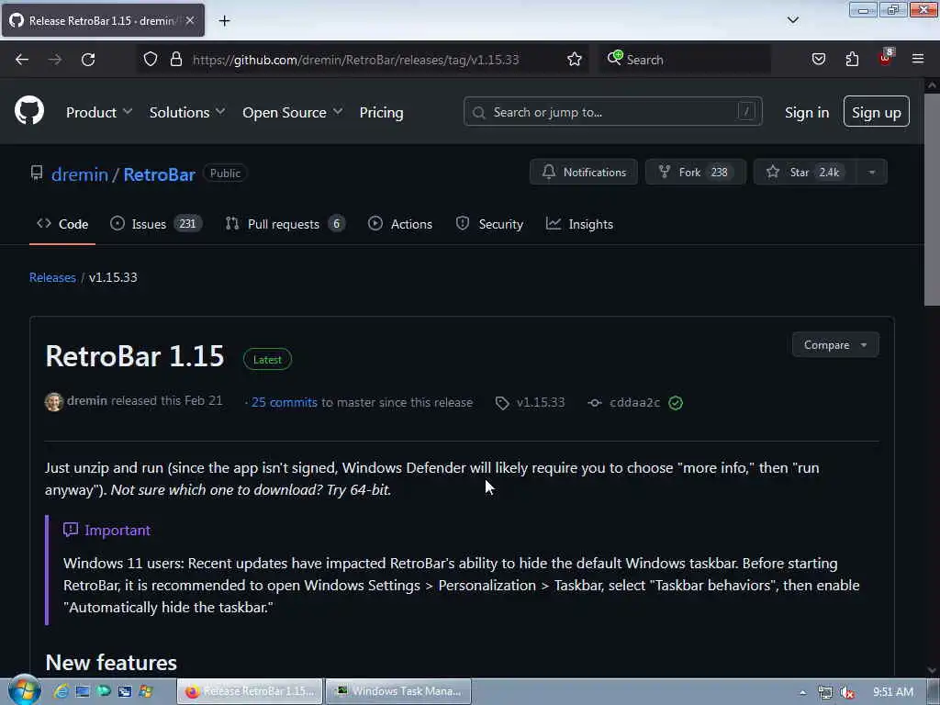Click Firefox Release RetroBar taskbar button

(250, 691)
